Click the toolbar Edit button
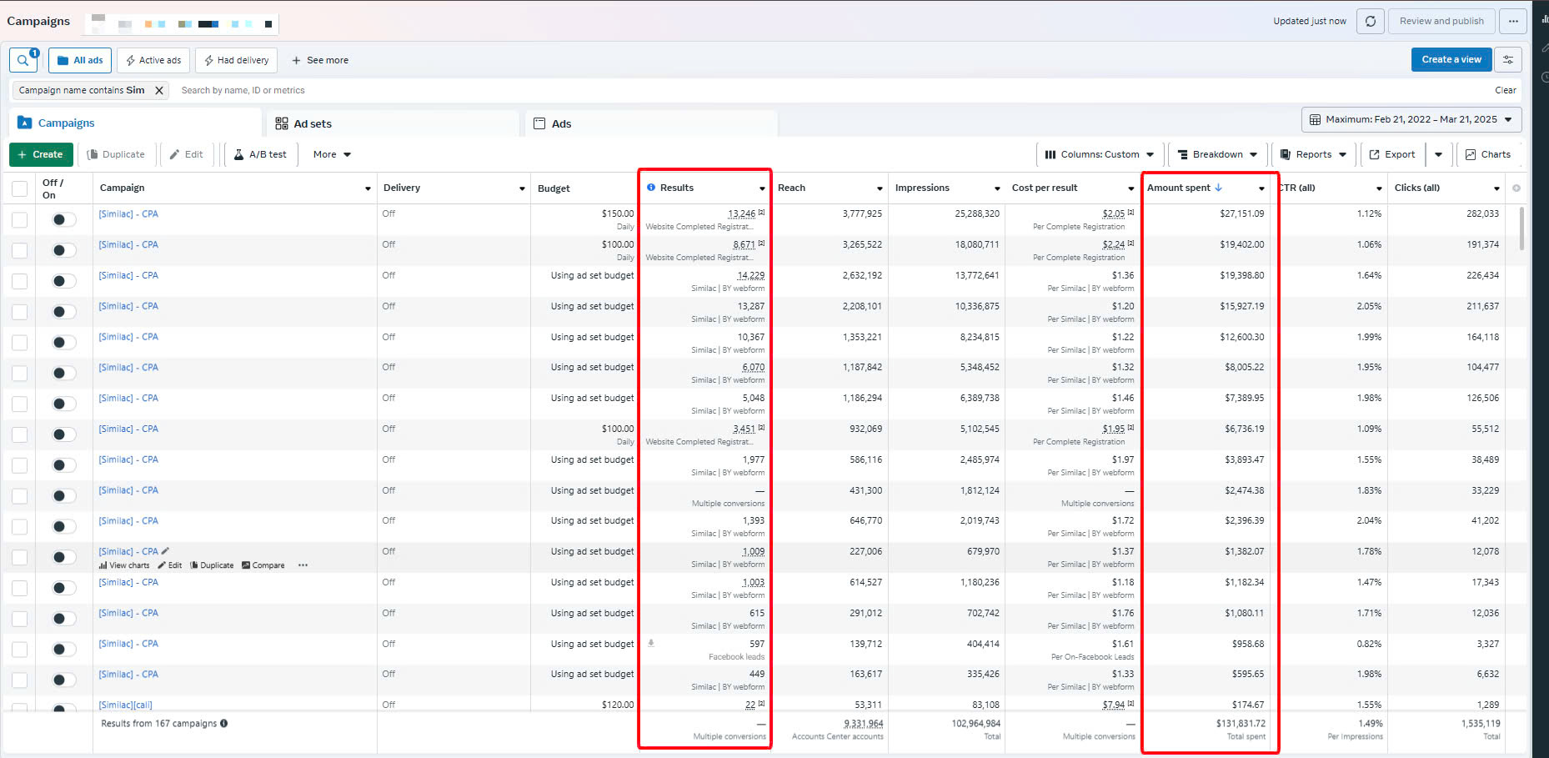Viewport: 1549px width, 758px height. click(187, 154)
